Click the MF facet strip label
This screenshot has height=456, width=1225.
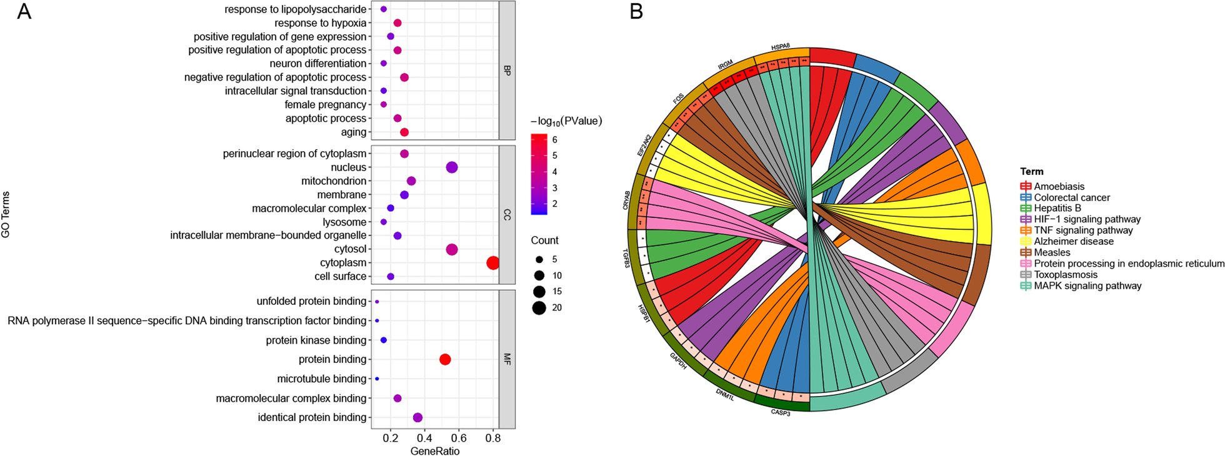(x=507, y=359)
